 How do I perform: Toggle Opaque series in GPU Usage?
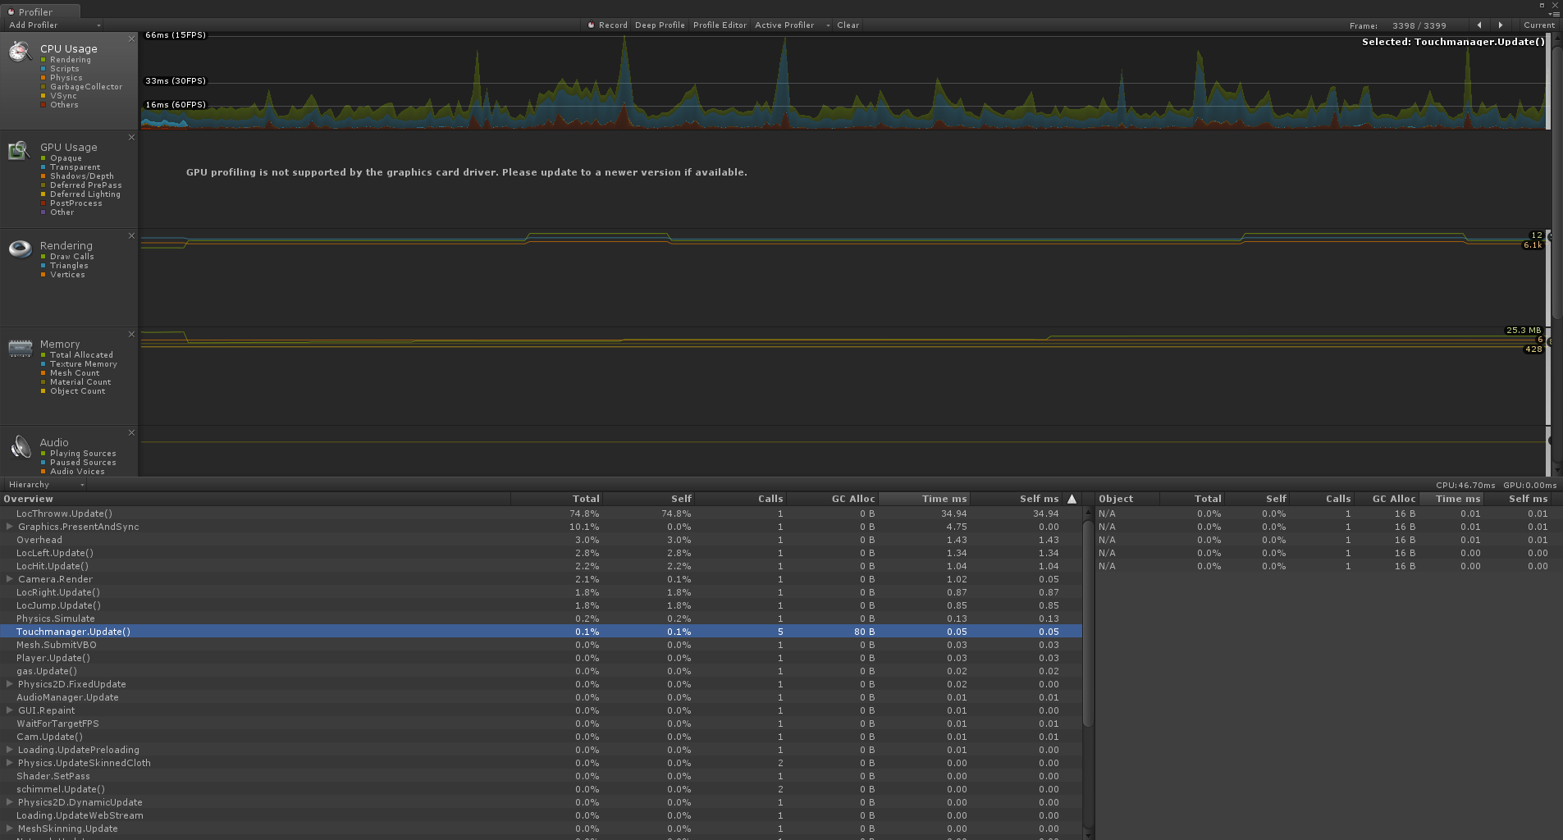coord(43,158)
